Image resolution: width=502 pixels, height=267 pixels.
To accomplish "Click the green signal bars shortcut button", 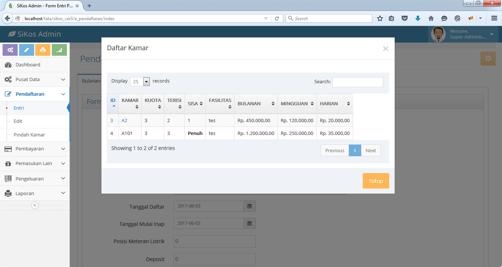I will pyautogui.click(x=59, y=50).
